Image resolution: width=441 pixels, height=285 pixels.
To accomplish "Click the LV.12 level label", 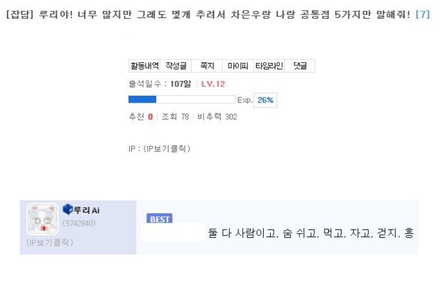I will 213,84.
